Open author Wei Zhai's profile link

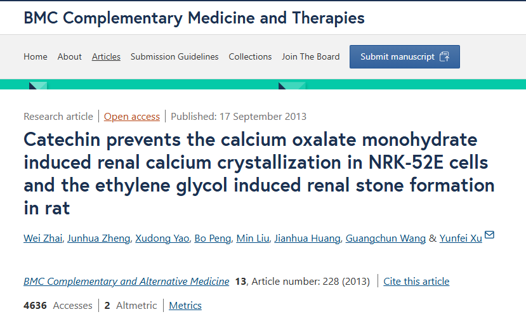coord(43,238)
